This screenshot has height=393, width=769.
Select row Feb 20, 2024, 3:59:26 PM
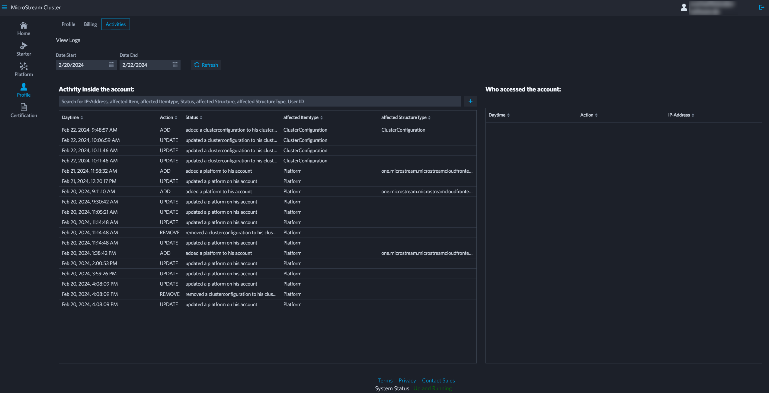(x=268, y=273)
